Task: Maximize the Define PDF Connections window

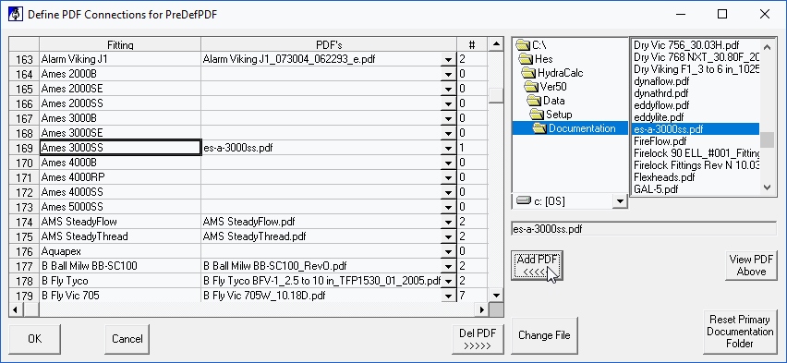Action: pyautogui.click(x=722, y=14)
